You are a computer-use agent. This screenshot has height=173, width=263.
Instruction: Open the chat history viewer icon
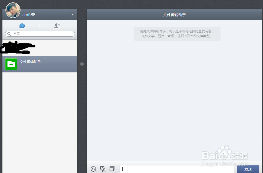tap(112, 169)
